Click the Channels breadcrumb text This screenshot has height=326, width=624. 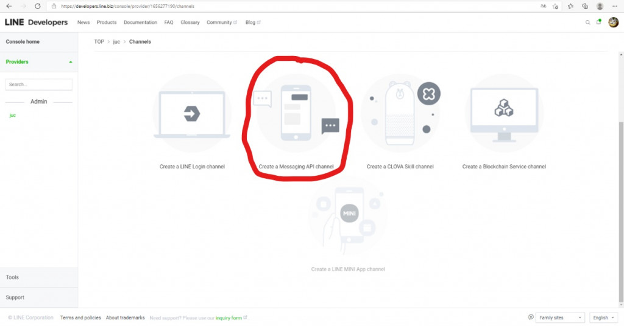[140, 42]
